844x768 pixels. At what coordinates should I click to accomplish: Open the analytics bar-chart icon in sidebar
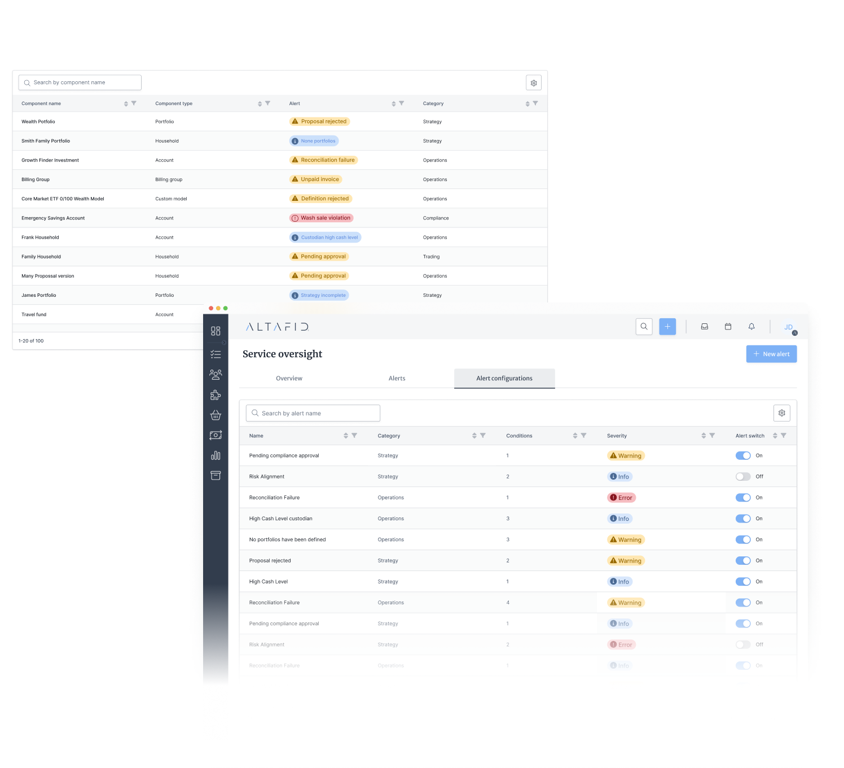[216, 455]
